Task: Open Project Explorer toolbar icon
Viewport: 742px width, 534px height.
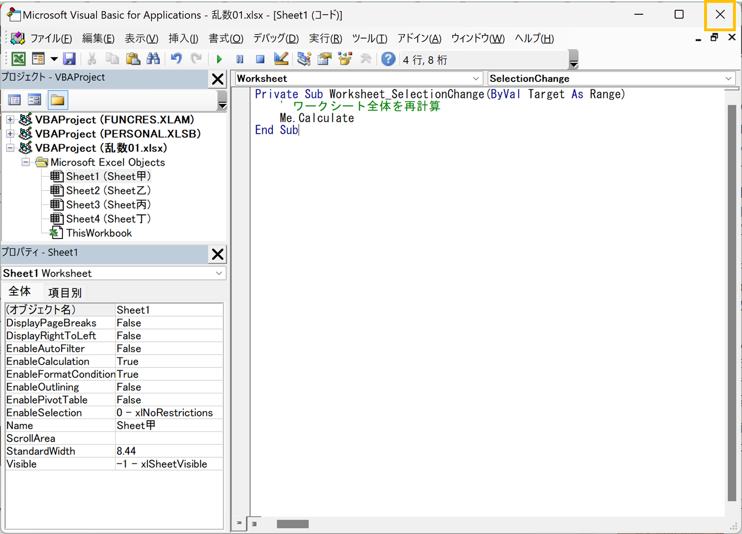Action: pos(304,59)
